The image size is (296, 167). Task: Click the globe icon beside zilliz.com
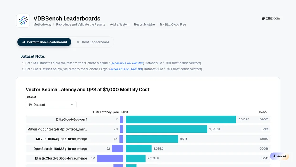point(263,18)
